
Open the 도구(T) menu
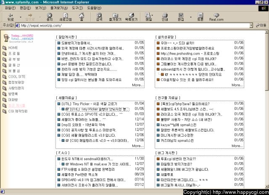(x=77, y=8)
